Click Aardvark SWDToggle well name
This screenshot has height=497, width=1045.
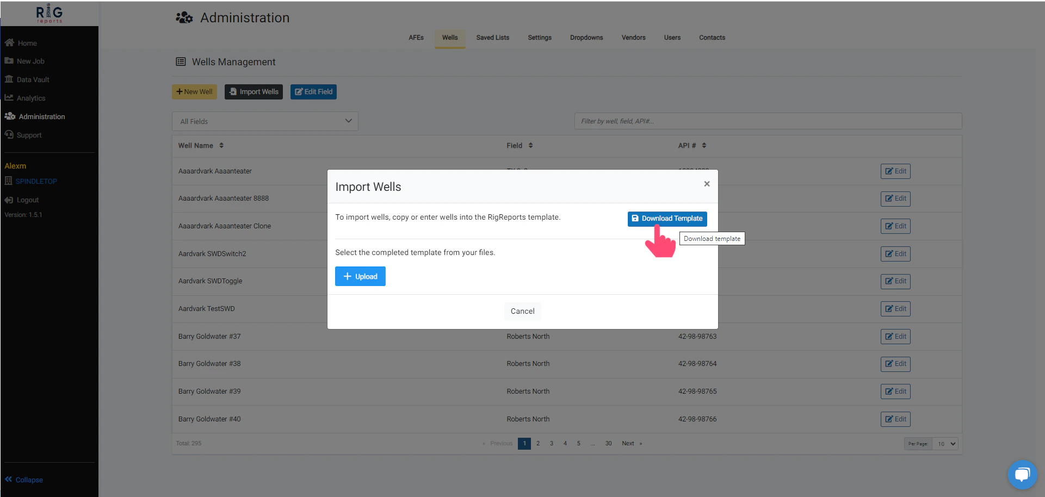point(211,281)
